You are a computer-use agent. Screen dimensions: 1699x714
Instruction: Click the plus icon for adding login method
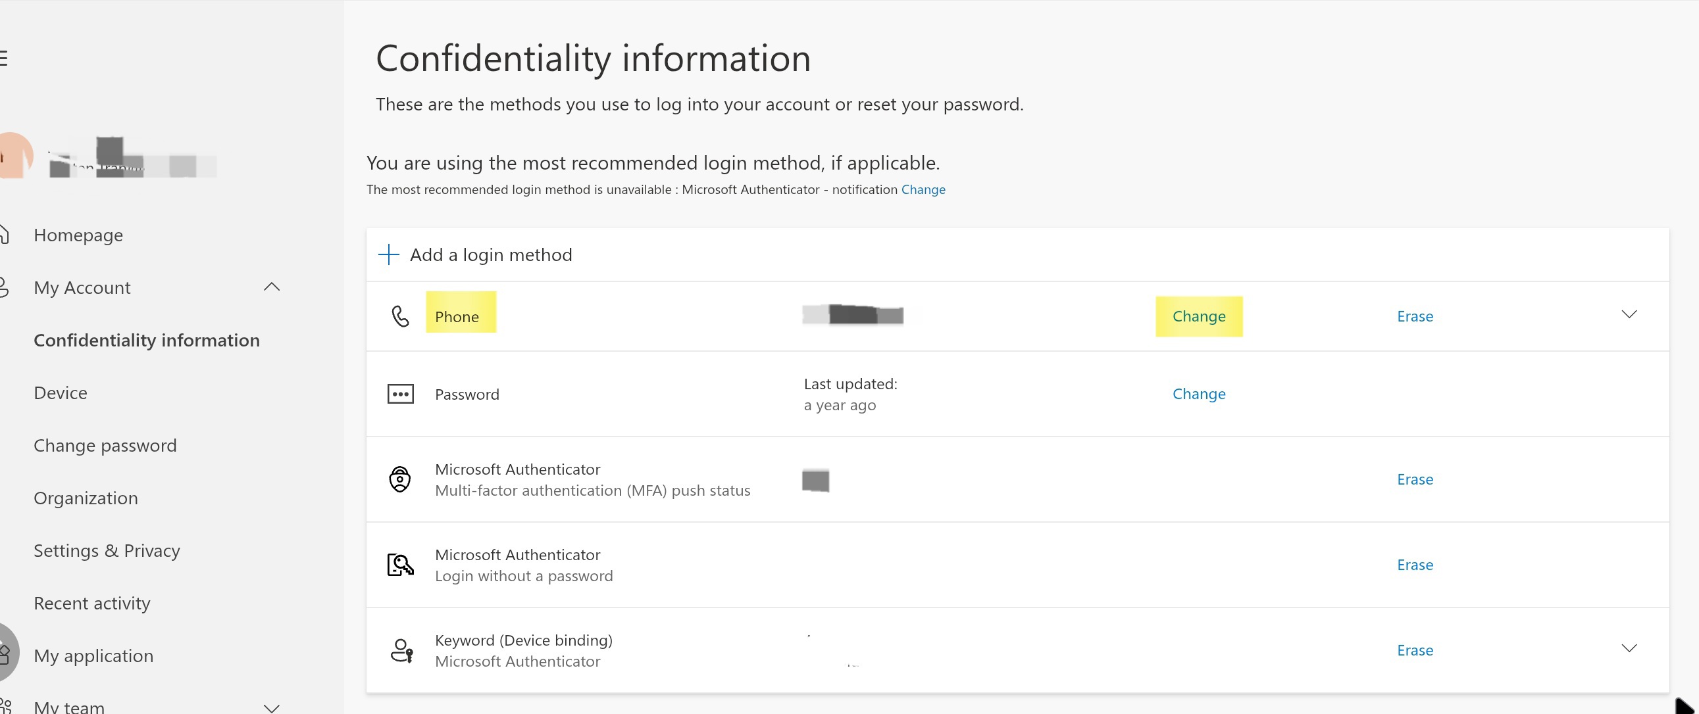(388, 254)
